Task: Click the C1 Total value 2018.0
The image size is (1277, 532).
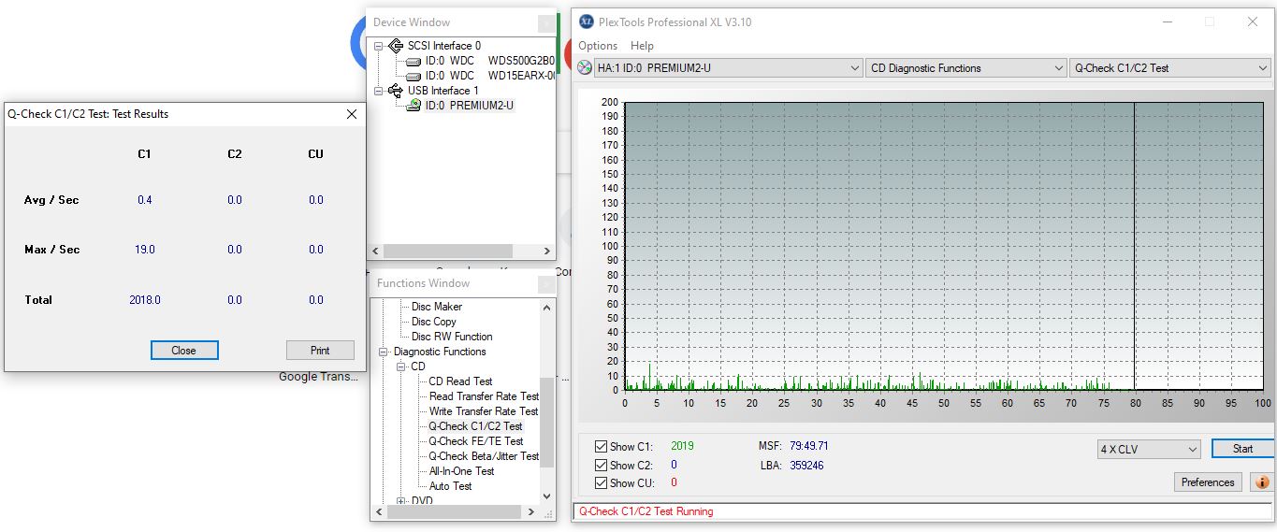Action: pos(145,300)
